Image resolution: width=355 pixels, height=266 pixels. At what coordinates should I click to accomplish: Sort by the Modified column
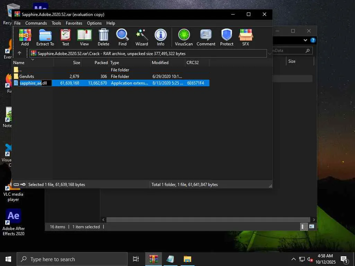tap(167, 63)
